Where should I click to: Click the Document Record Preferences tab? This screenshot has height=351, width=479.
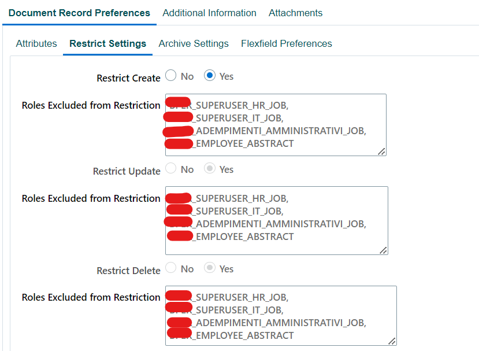79,13
